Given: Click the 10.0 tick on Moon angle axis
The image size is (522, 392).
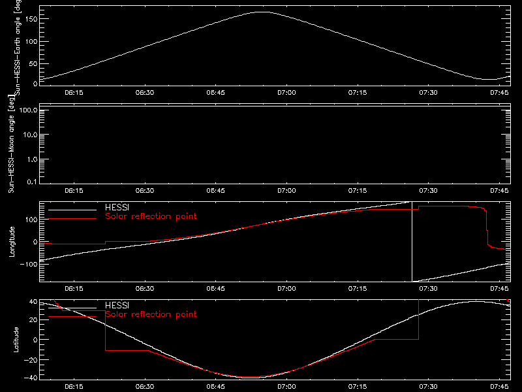Looking at the screenshot, I should [30, 135].
